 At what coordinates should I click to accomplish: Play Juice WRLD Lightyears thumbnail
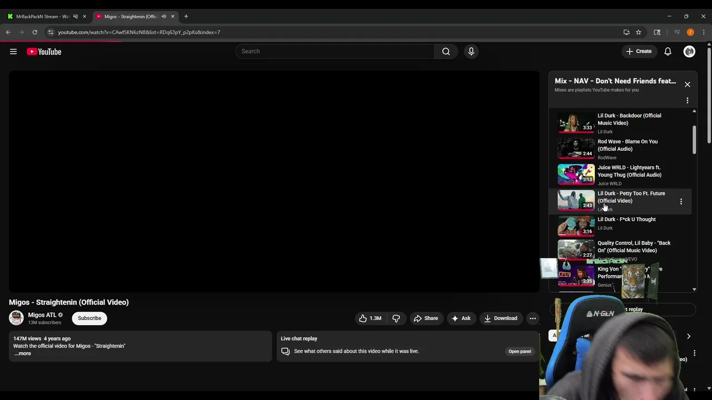576,174
